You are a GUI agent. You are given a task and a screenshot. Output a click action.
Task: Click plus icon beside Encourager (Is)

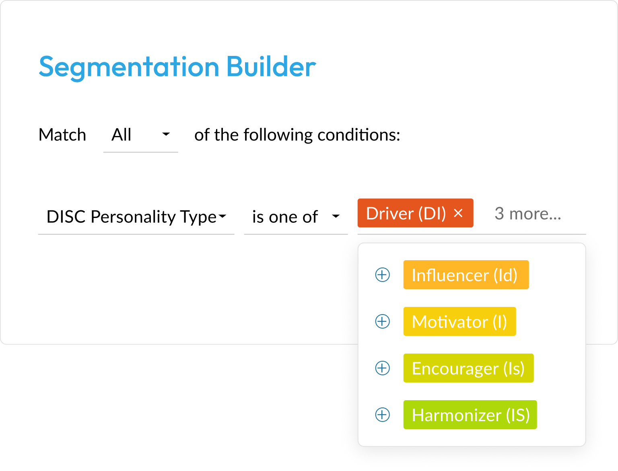pos(382,368)
